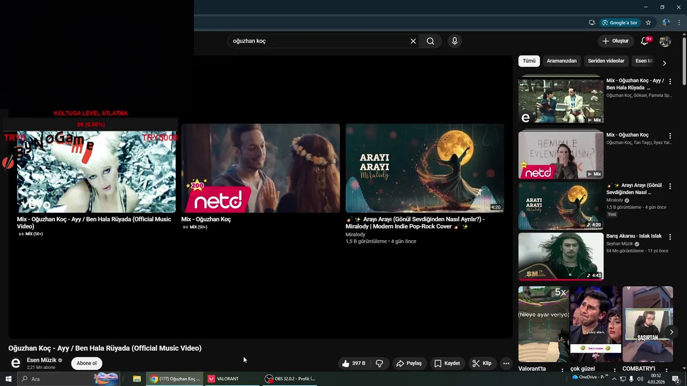Expand the Oluştur create menu
The width and height of the screenshot is (687, 386).
pyautogui.click(x=615, y=41)
